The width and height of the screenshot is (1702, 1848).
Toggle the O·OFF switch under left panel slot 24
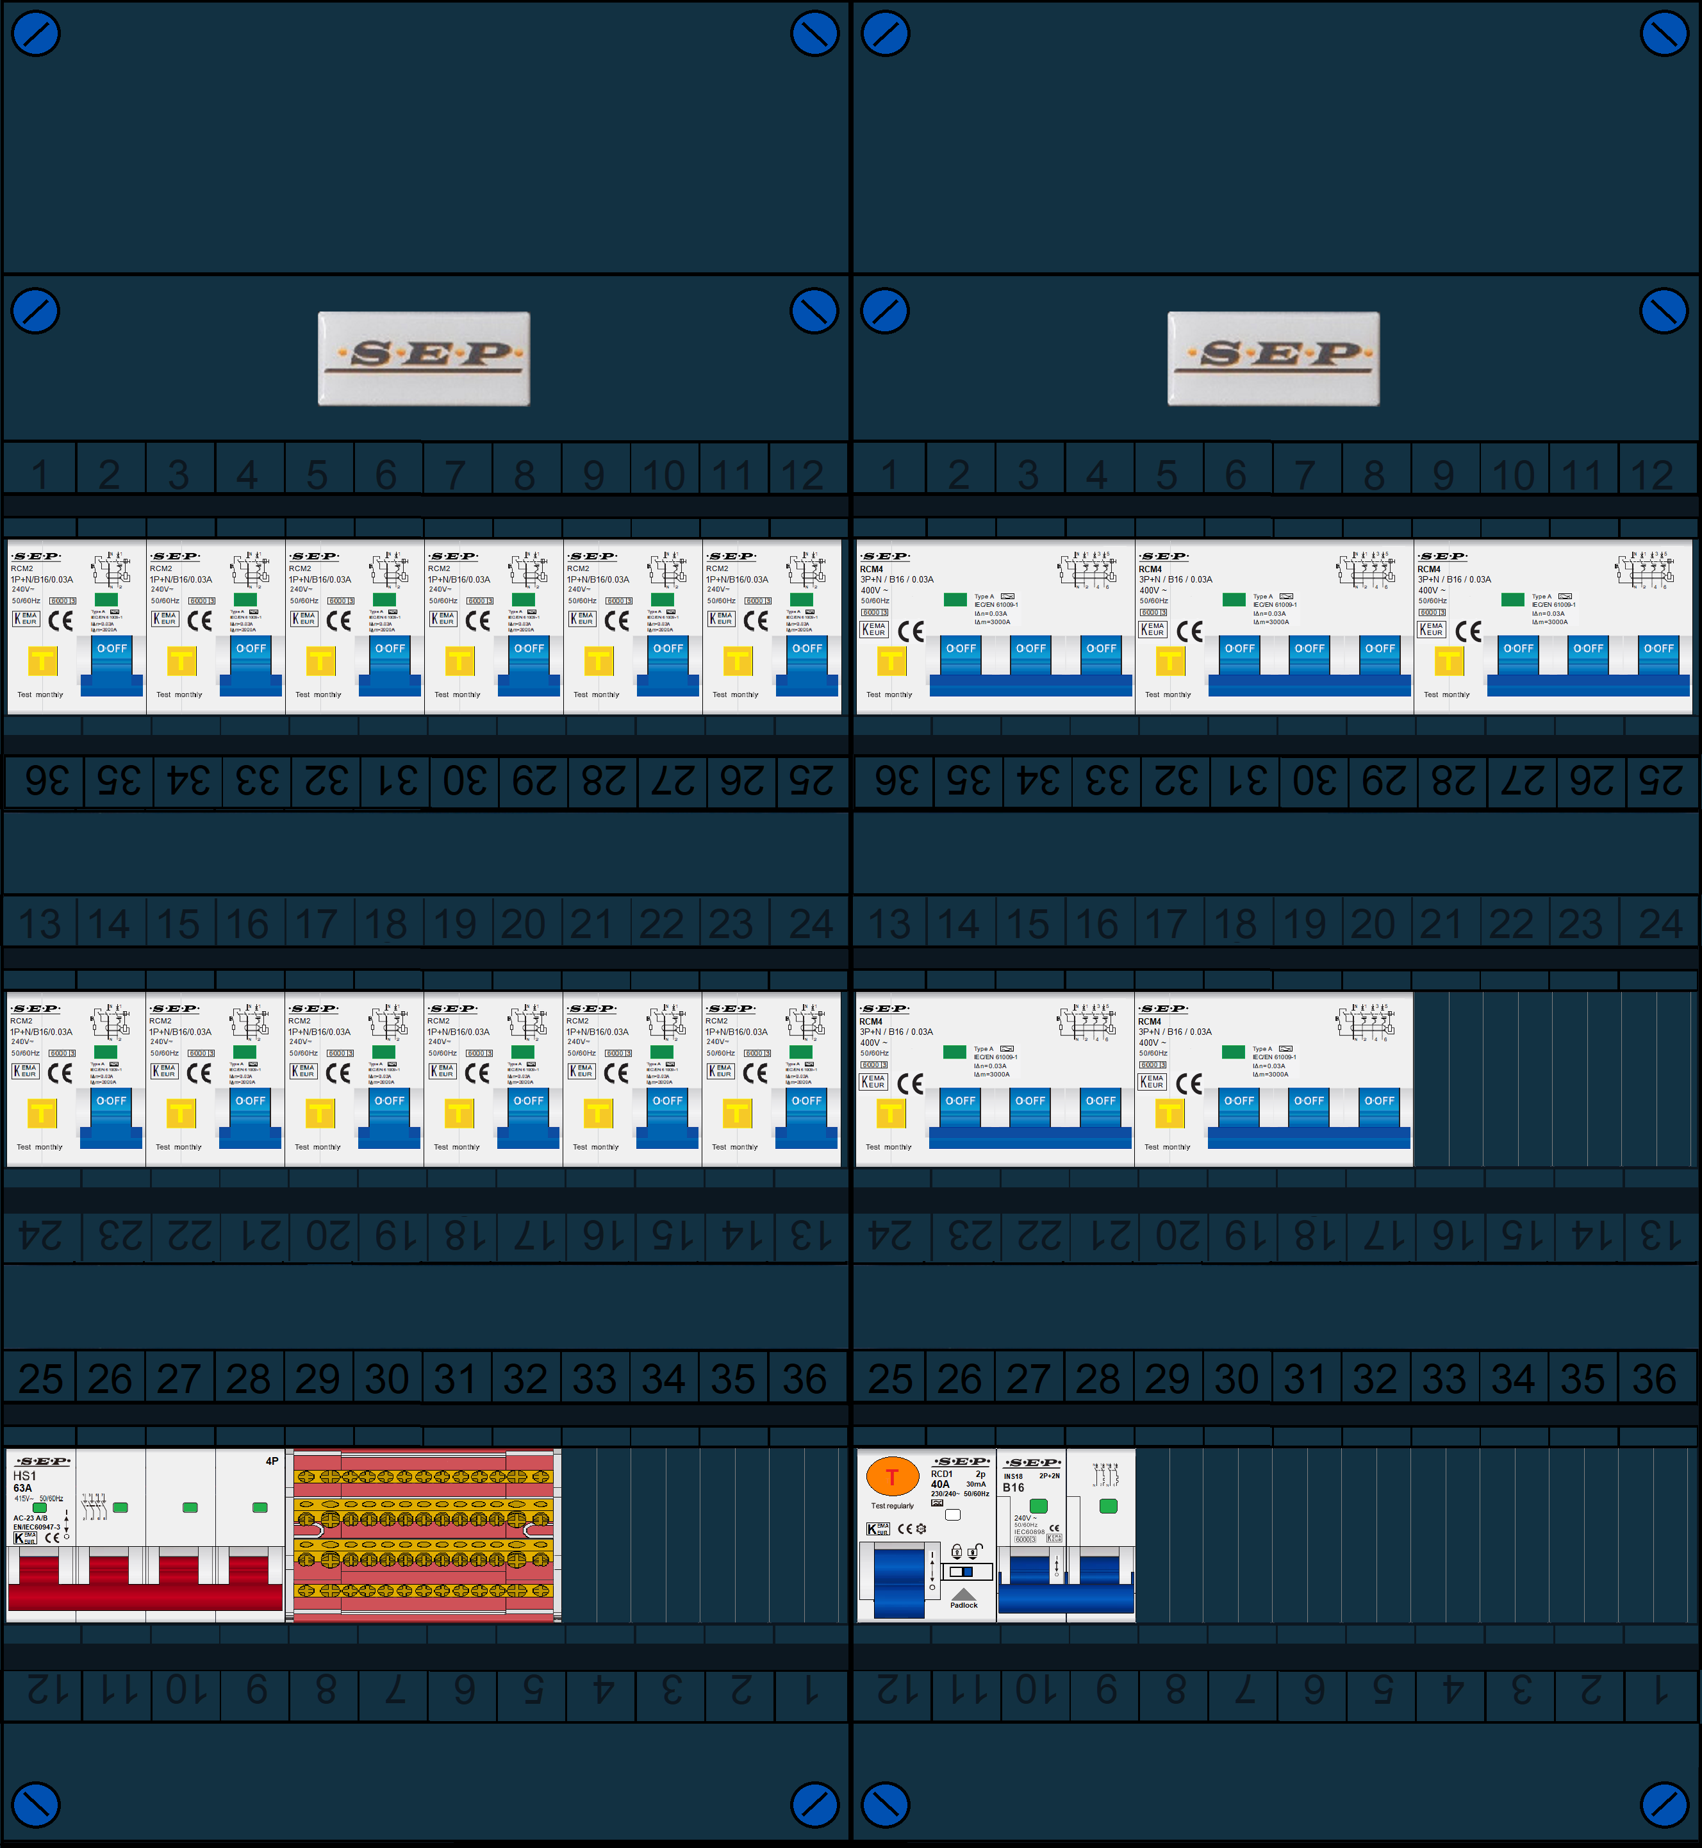(x=806, y=1117)
